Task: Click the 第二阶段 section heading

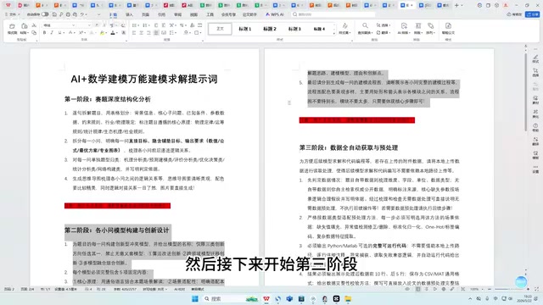Action: [117, 230]
